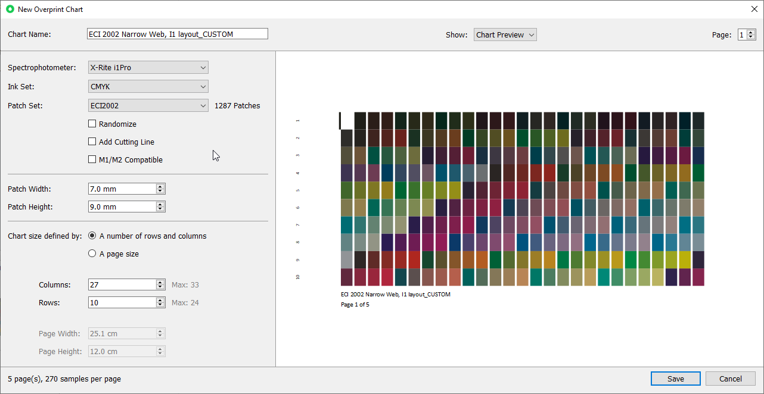
Task: Increase Patch Width with up arrow
Action: click(x=160, y=186)
